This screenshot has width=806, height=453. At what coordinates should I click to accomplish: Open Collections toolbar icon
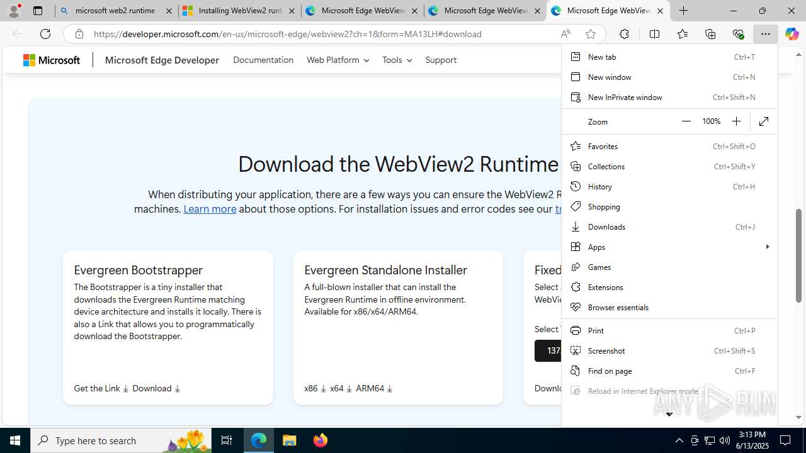(x=710, y=34)
